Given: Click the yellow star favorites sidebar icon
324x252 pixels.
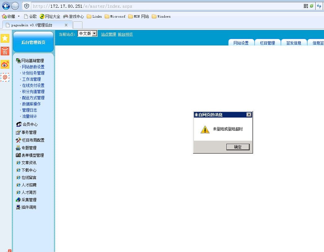Looking at the screenshot, I should pos(5,38).
